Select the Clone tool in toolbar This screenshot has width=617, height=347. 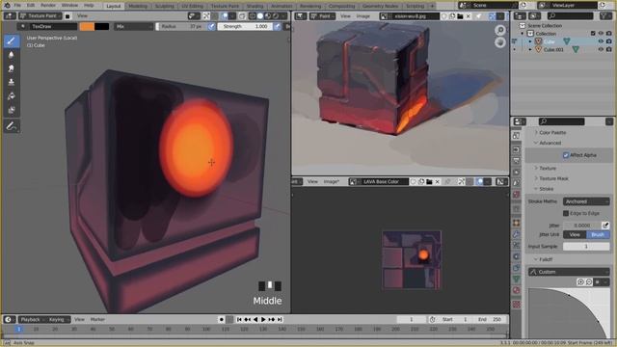12,82
